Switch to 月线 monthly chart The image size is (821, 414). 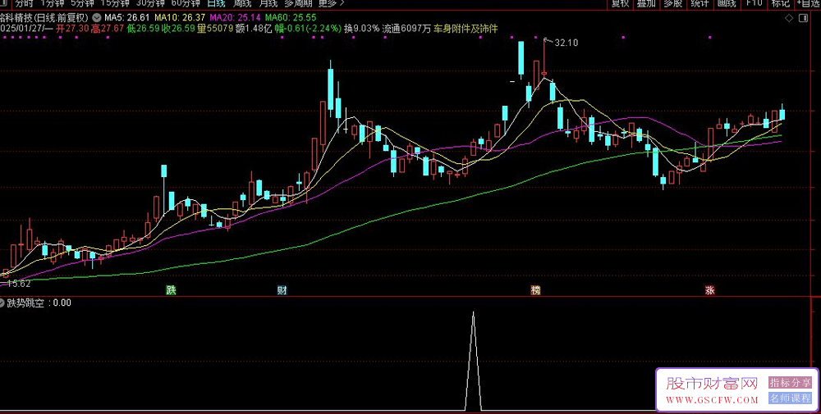268,3
